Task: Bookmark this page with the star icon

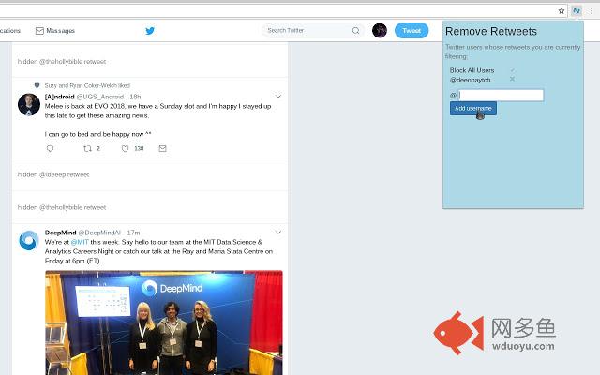Action: pyautogui.click(x=562, y=11)
